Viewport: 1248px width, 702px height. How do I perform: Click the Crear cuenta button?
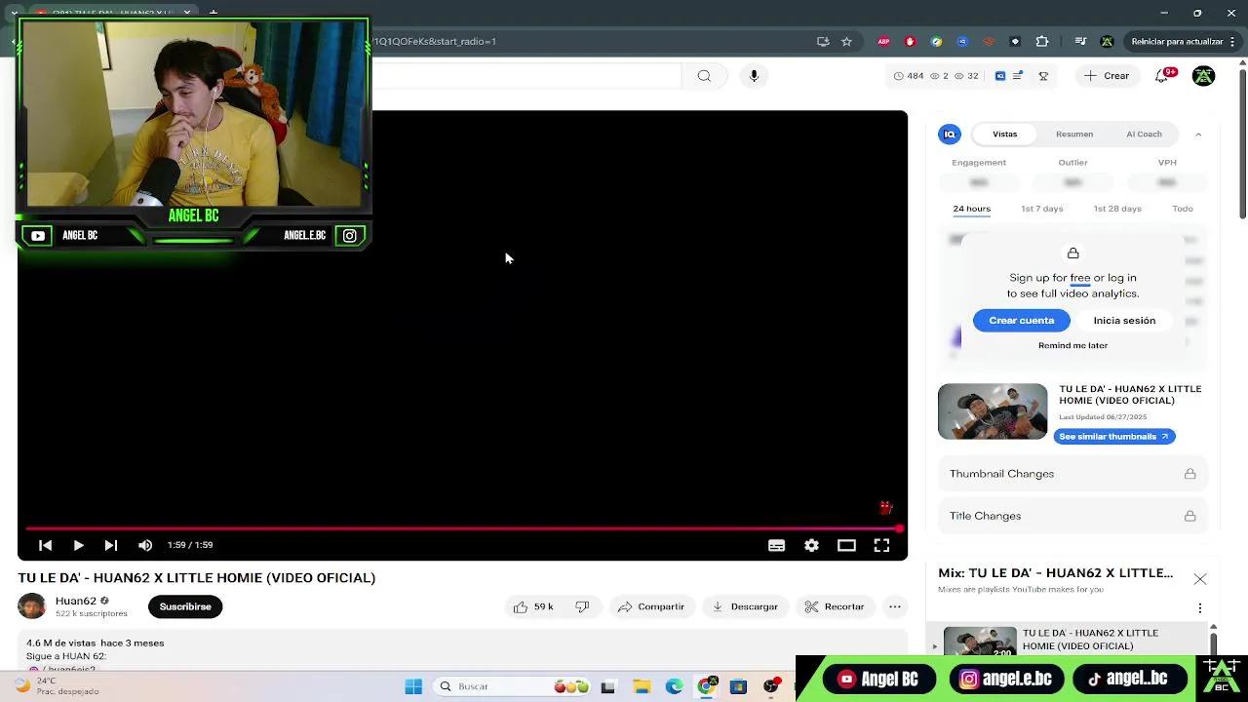tap(1021, 321)
